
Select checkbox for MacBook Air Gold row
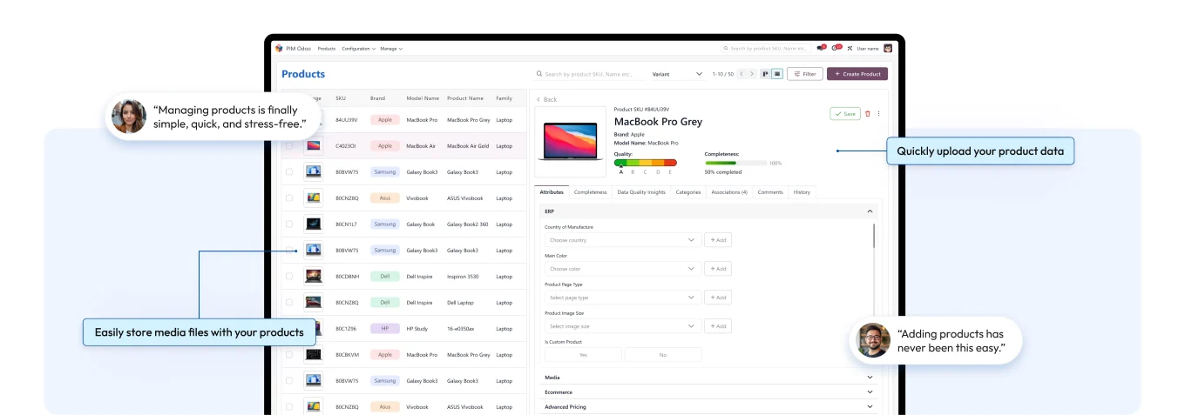[289, 146]
